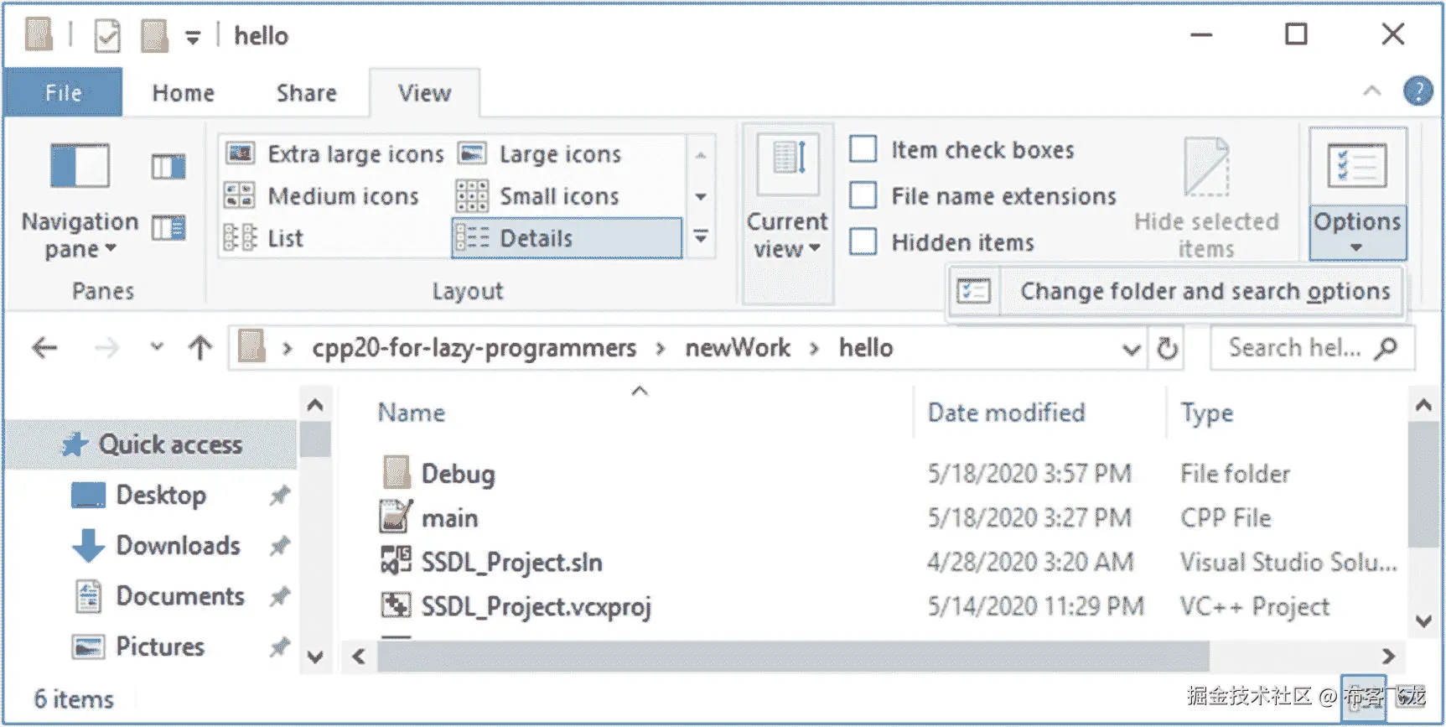Click file list vertical scrollbar down arrow
Viewport: 1446px width, 727px height.
(x=1423, y=621)
